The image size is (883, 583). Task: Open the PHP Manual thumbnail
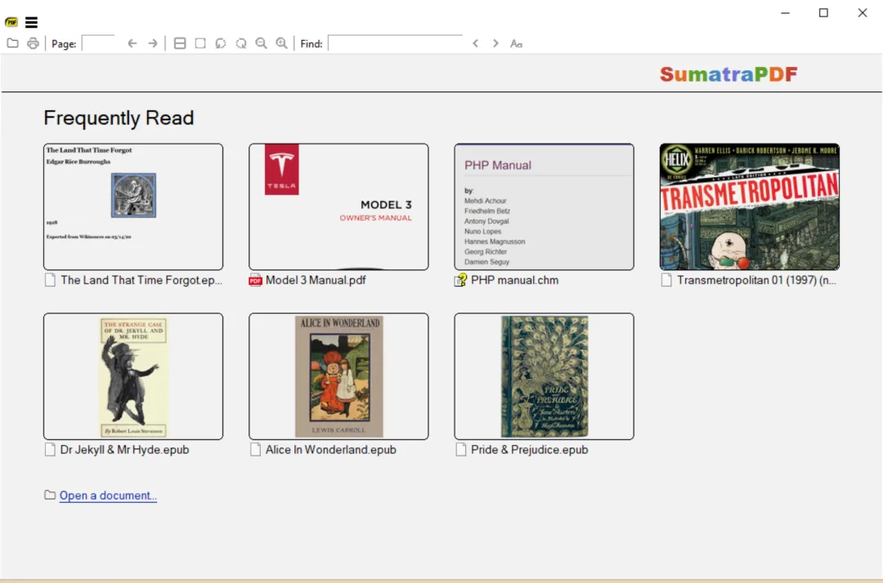tap(545, 207)
